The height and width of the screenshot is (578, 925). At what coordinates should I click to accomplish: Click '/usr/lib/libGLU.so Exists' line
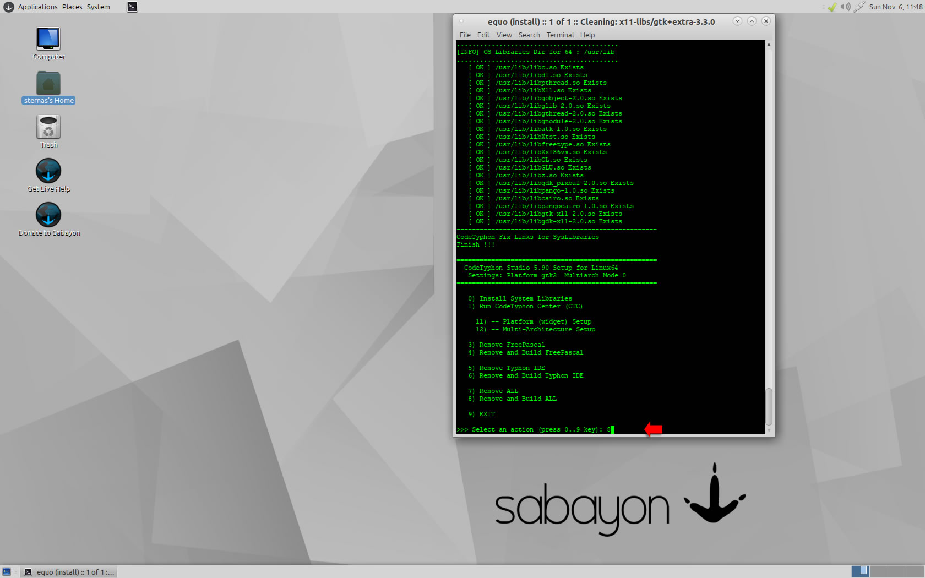point(530,167)
